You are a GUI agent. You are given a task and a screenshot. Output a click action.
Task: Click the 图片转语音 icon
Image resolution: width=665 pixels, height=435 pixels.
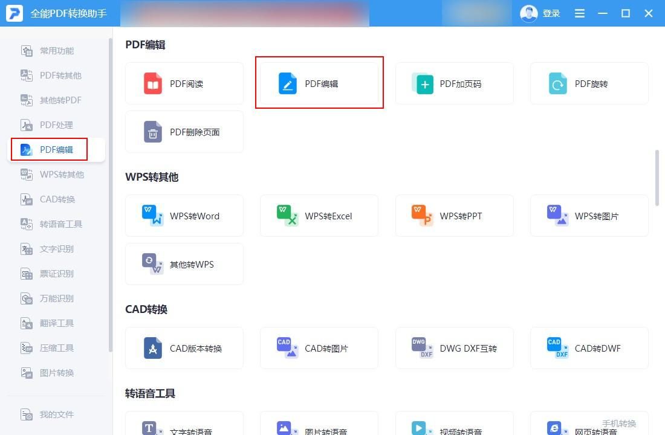[287, 428]
